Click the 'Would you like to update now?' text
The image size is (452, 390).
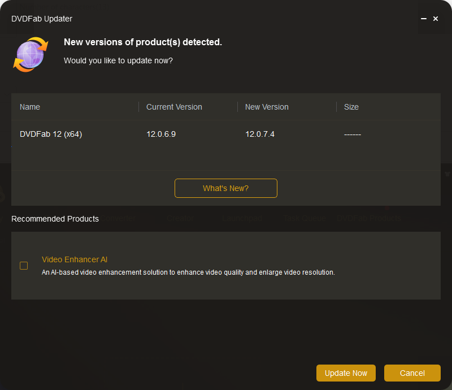(x=118, y=60)
